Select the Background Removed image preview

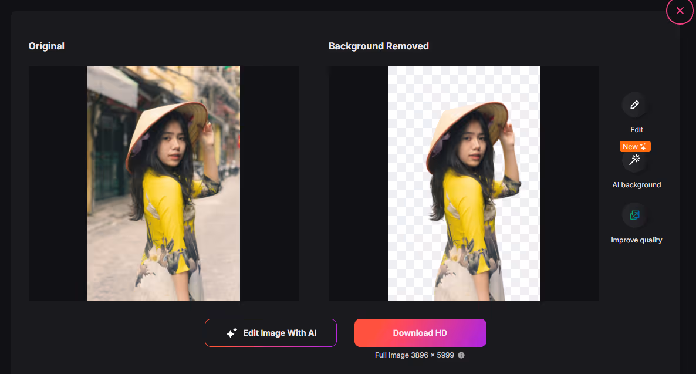click(x=464, y=183)
